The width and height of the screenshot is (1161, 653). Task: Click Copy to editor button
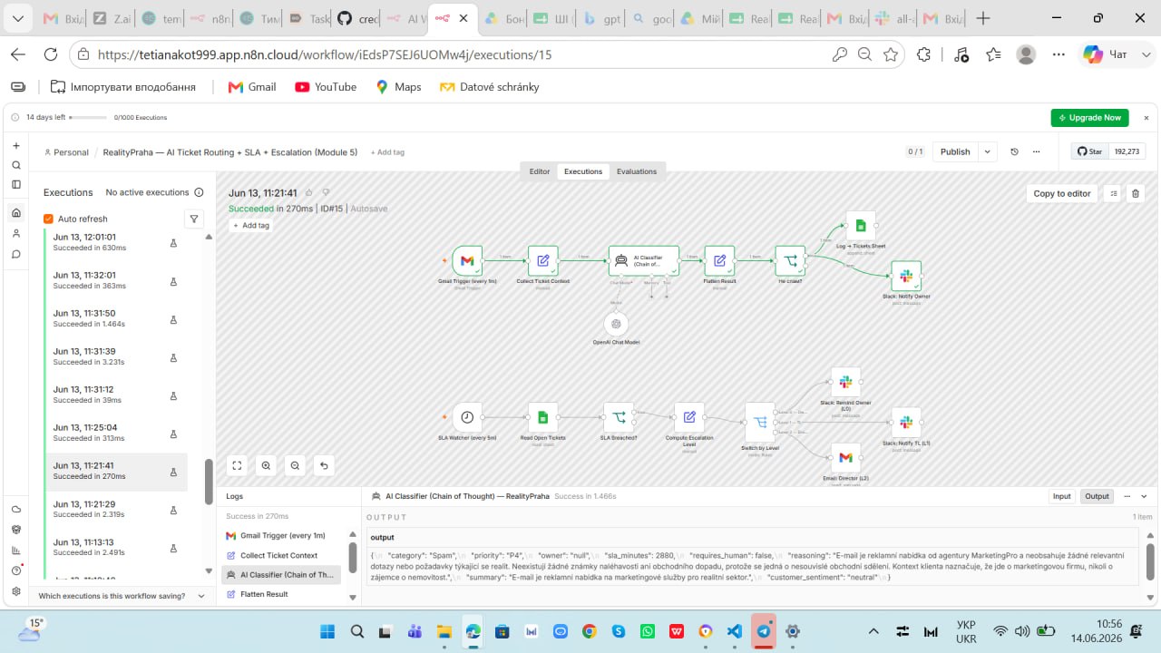click(x=1062, y=193)
